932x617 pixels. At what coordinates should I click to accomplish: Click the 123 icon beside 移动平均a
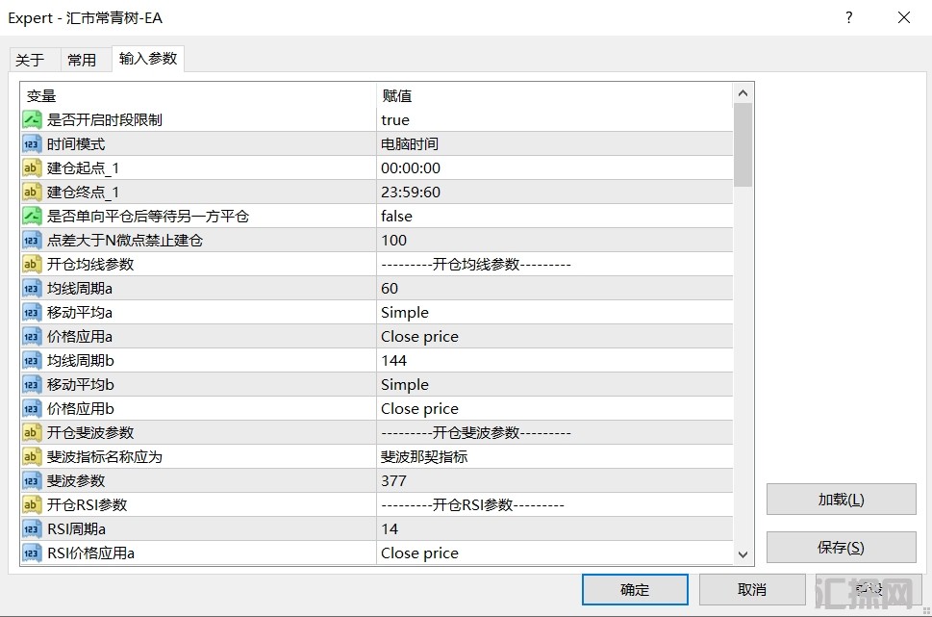(32, 313)
